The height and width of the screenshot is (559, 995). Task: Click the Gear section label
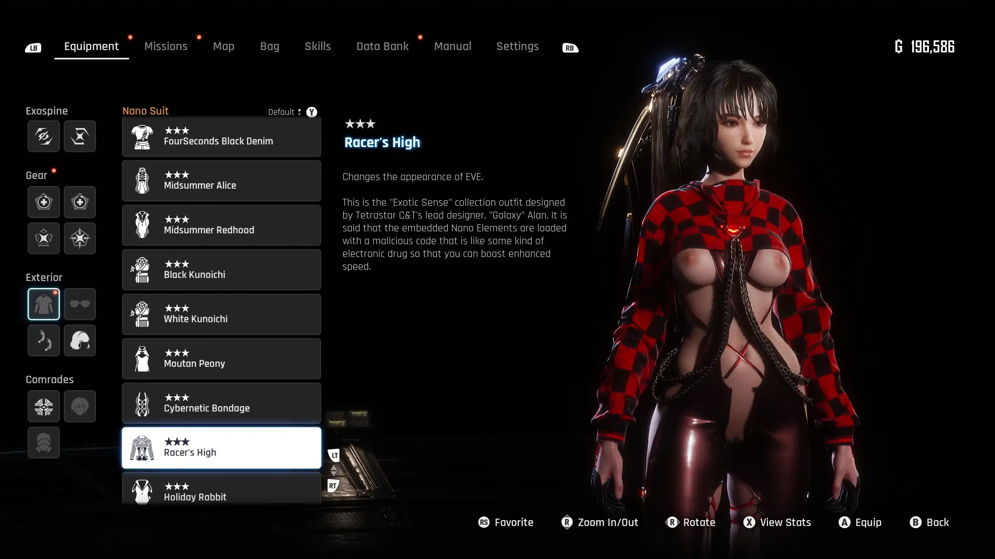pyautogui.click(x=37, y=175)
